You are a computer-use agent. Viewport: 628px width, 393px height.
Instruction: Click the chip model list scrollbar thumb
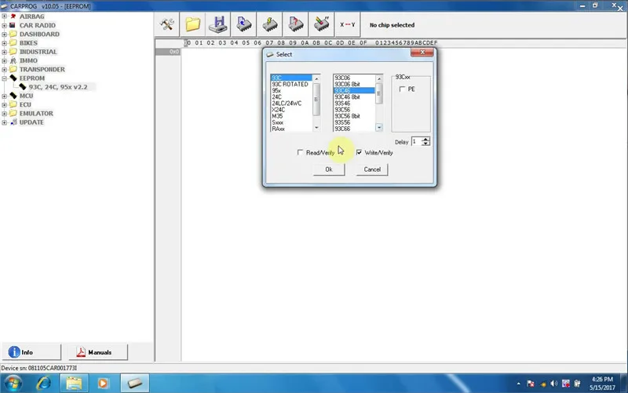point(378,93)
